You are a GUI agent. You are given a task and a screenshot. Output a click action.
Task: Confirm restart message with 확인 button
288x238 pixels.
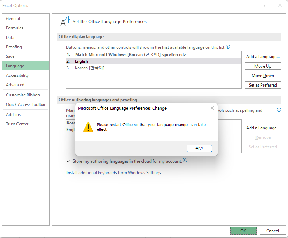(199, 148)
